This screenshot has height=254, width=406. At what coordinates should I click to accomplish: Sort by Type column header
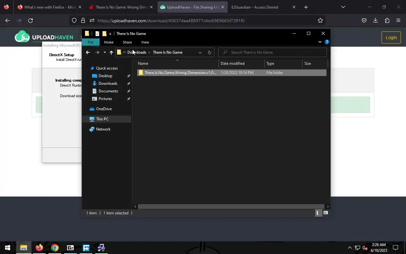click(283, 63)
